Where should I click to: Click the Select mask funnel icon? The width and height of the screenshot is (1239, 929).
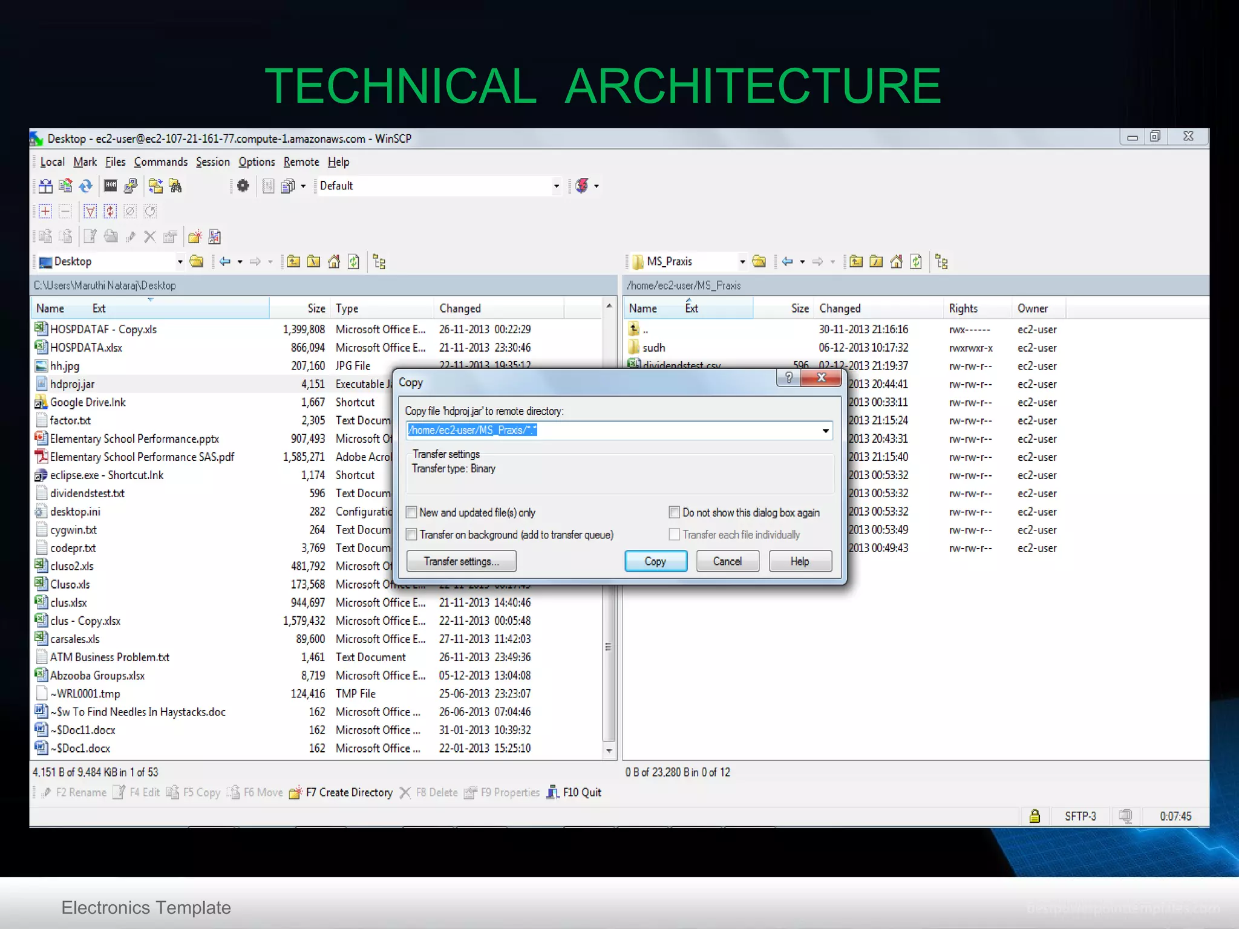click(90, 211)
